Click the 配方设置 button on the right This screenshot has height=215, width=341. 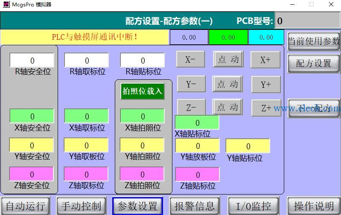314,64
